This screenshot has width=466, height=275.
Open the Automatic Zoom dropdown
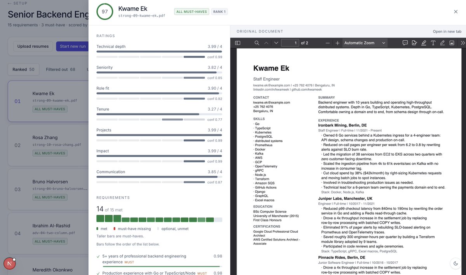point(365,43)
